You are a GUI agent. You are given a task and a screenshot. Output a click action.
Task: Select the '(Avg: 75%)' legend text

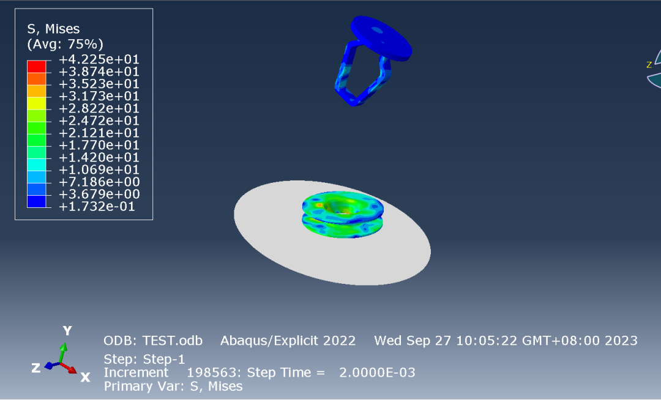click(x=65, y=44)
